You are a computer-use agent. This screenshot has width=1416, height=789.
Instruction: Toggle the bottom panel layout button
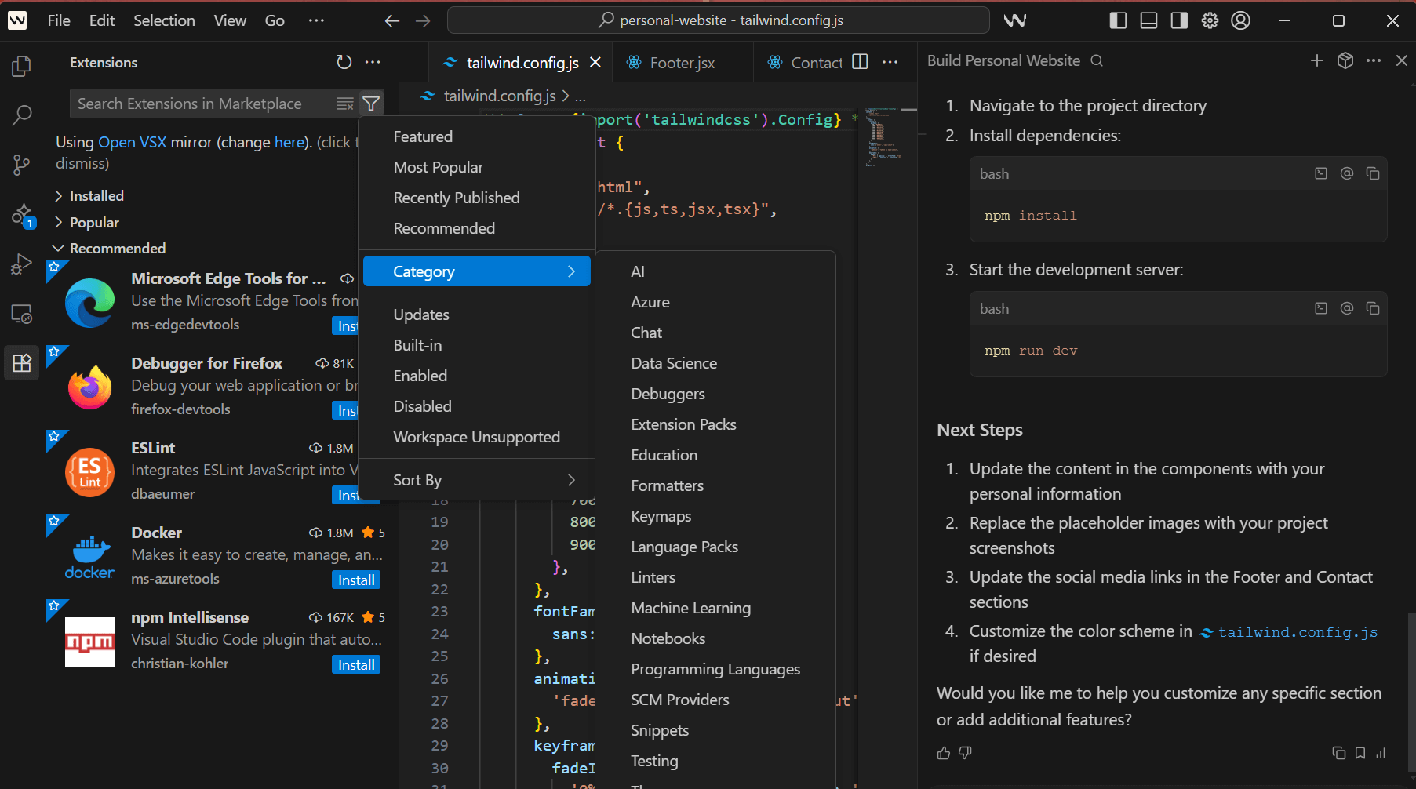point(1148,20)
